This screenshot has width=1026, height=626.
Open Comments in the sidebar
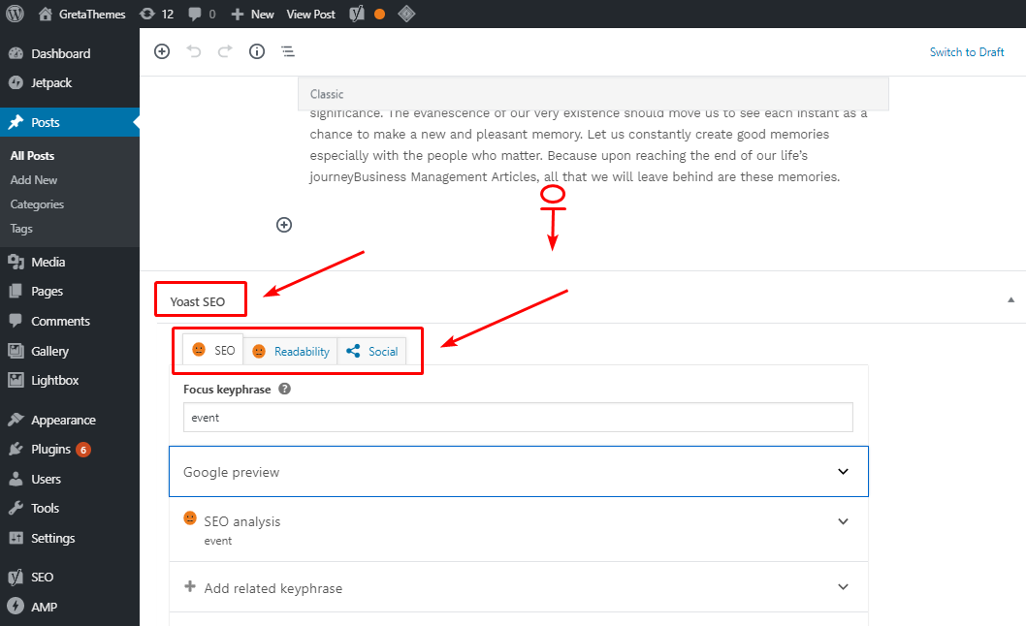click(70, 321)
